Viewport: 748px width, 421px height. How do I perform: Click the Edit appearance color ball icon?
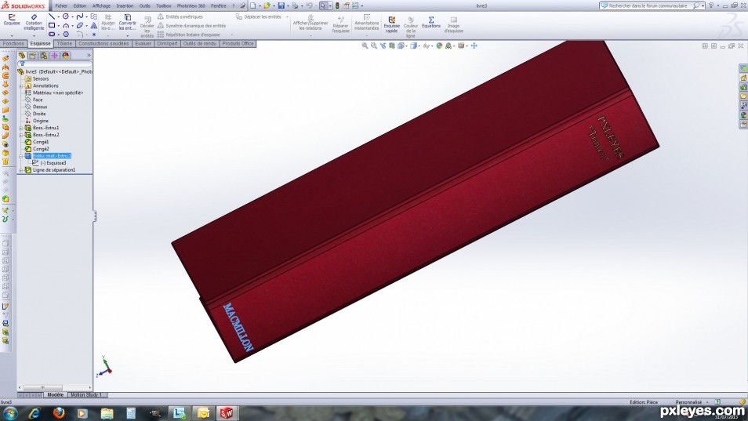(x=439, y=45)
